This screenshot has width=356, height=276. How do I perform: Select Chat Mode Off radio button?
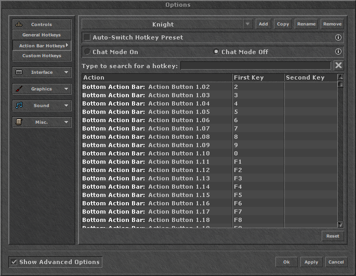point(216,52)
